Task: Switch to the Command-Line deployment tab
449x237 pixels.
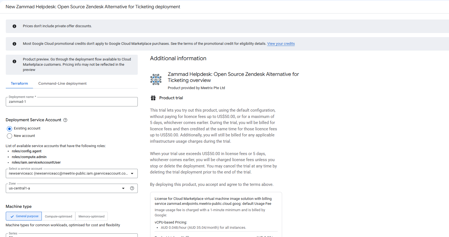Action: 62,84
